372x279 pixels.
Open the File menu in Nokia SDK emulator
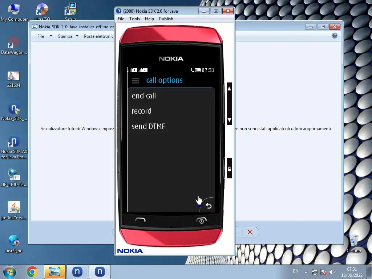coord(121,19)
